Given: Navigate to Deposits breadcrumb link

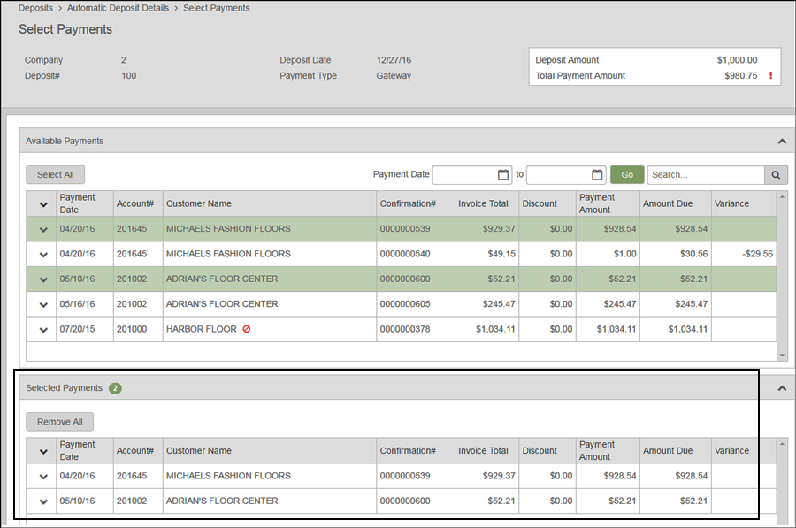Looking at the screenshot, I should click(x=35, y=8).
